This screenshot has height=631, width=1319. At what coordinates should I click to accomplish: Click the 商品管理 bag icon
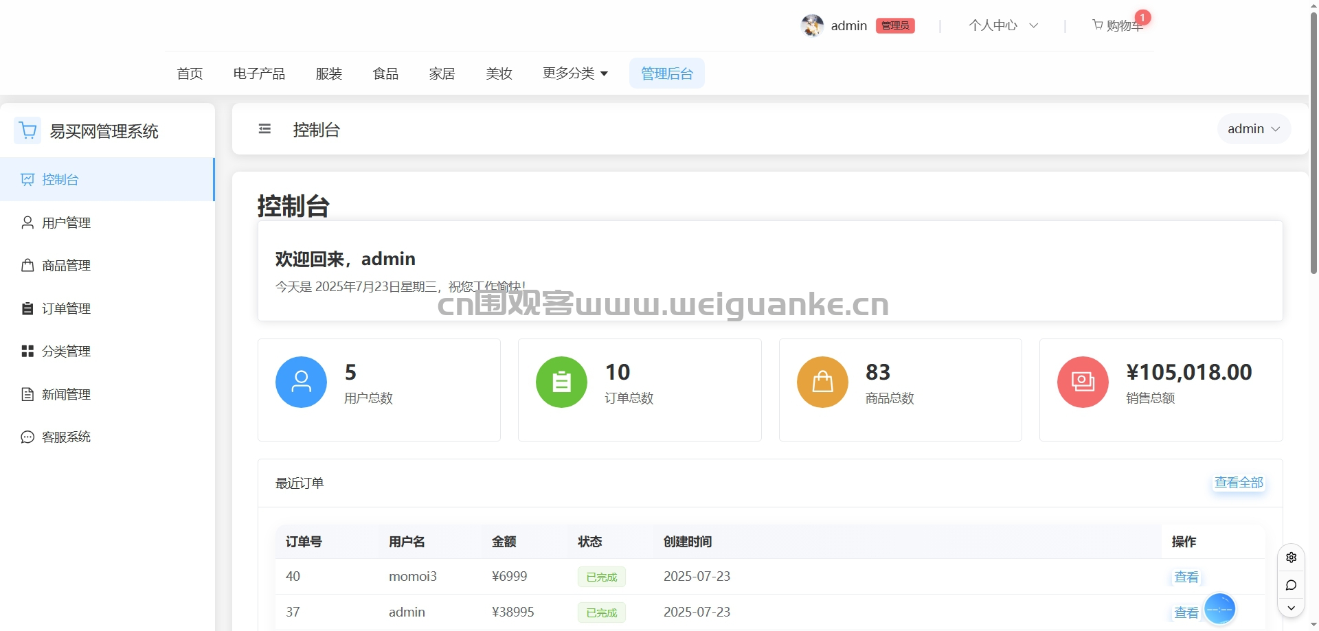pyautogui.click(x=27, y=265)
